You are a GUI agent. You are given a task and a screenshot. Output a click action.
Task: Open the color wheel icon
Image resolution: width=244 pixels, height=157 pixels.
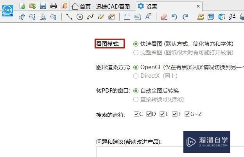tap(242, 17)
